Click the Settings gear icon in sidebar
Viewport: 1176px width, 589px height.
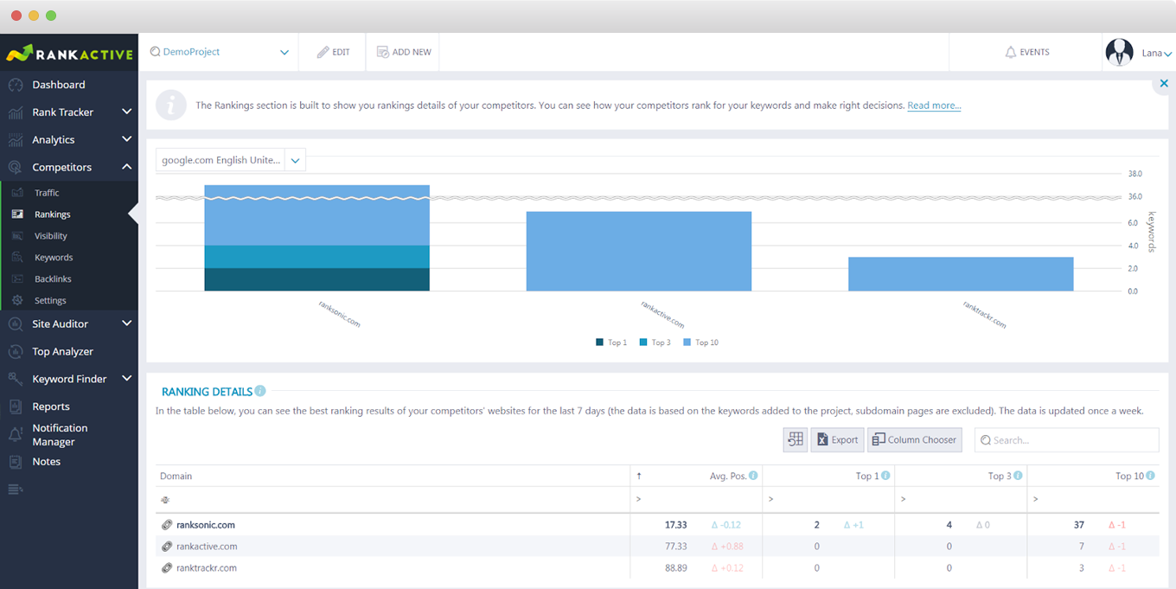click(x=17, y=301)
